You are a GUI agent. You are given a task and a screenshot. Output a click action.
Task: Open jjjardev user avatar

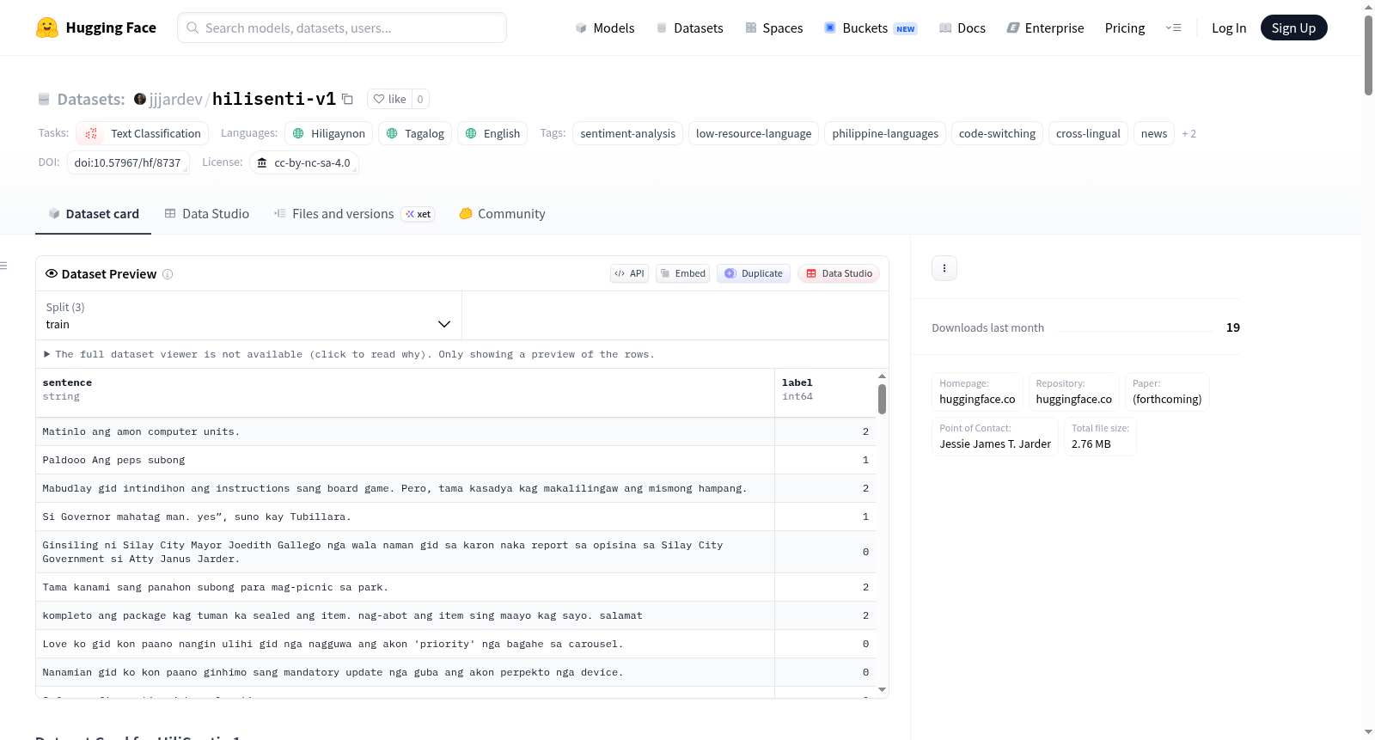click(x=140, y=99)
